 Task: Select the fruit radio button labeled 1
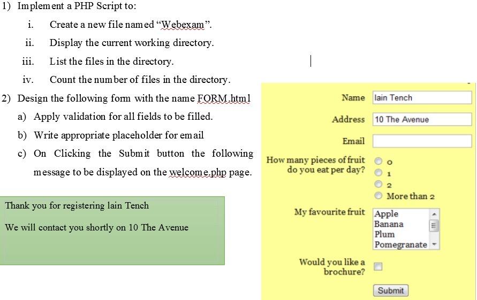pos(378,173)
